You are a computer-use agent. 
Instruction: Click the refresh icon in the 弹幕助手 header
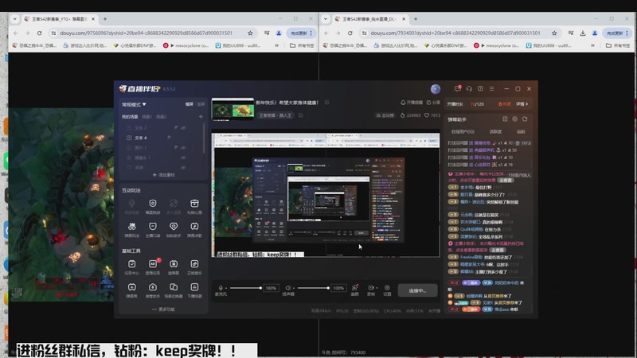point(525,119)
